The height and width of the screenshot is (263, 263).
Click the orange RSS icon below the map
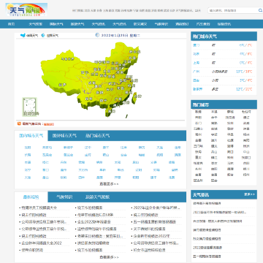coord(19,123)
